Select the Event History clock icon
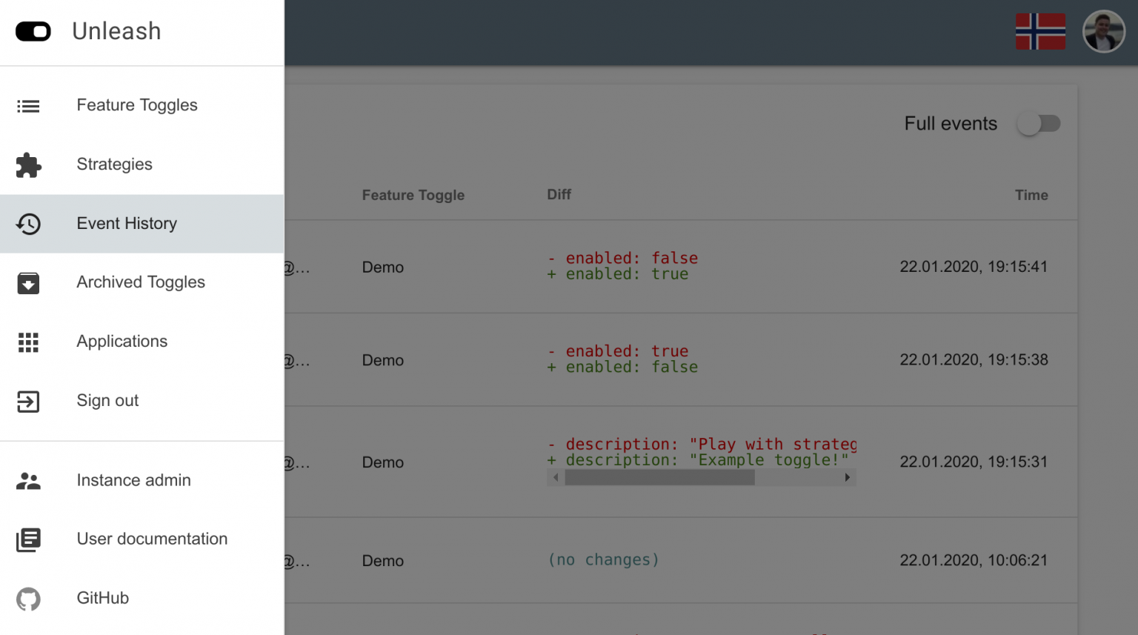1138x635 pixels. 28,224
